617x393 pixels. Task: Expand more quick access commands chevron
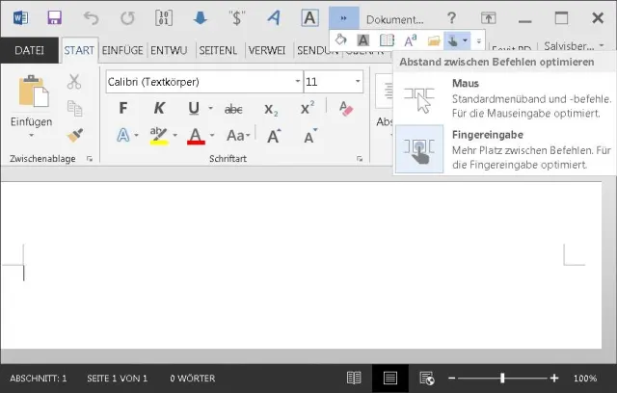pyautogui.click(x=344, y=18)
